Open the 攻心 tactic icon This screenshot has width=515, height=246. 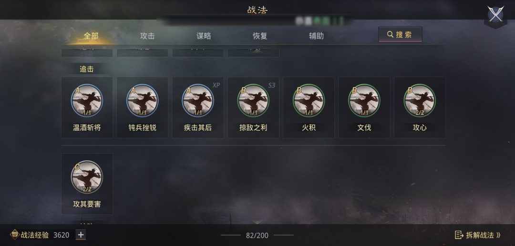[420, 100]
